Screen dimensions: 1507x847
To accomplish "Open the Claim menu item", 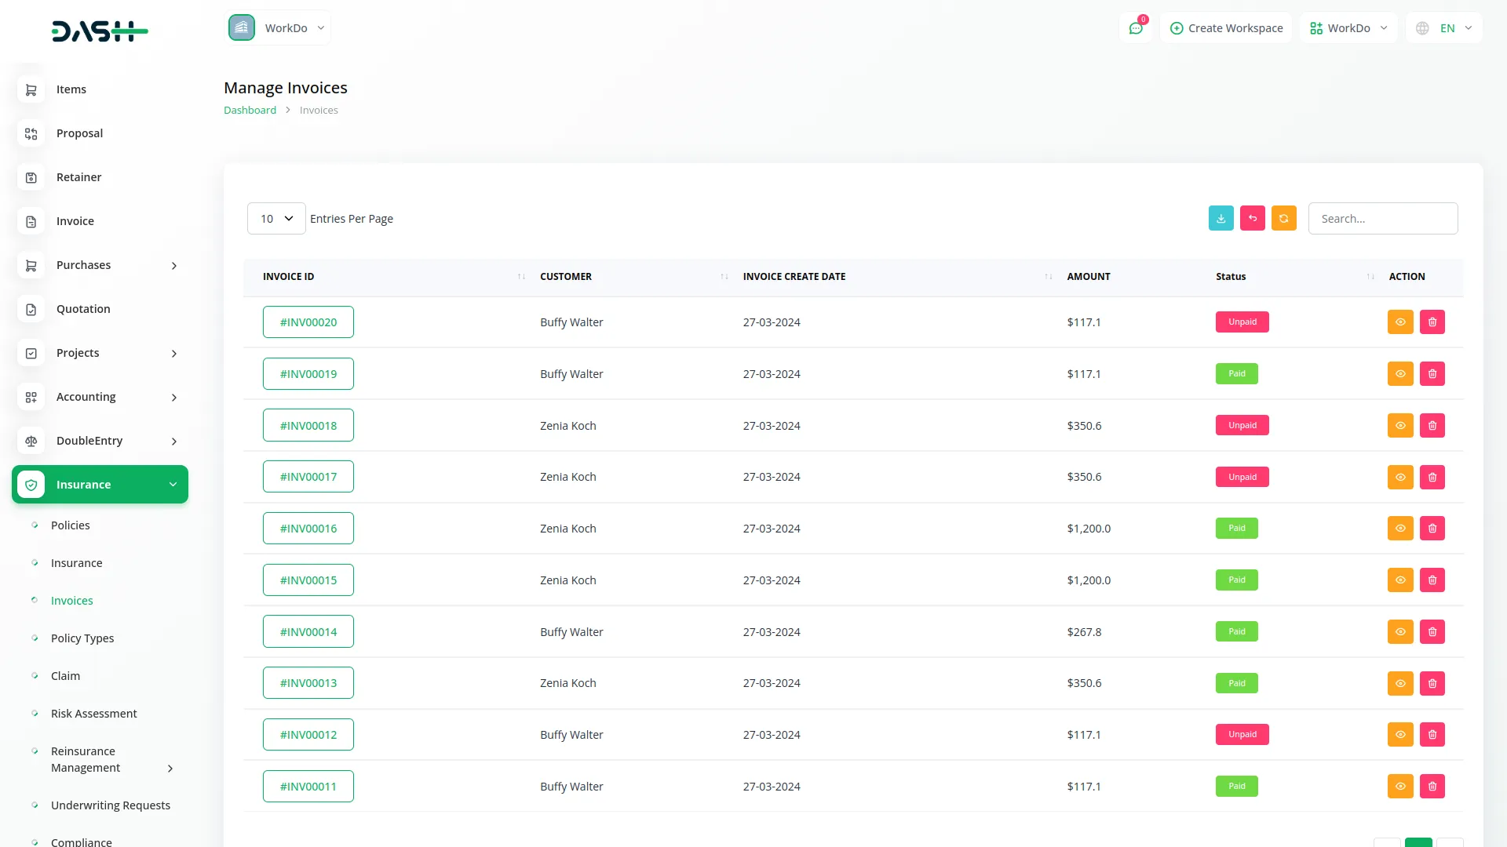I will point(65,675).
